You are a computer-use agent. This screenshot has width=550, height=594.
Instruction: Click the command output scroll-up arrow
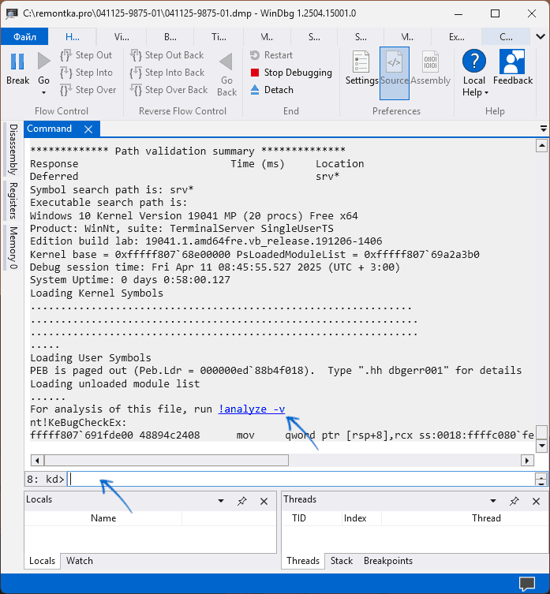541,145
